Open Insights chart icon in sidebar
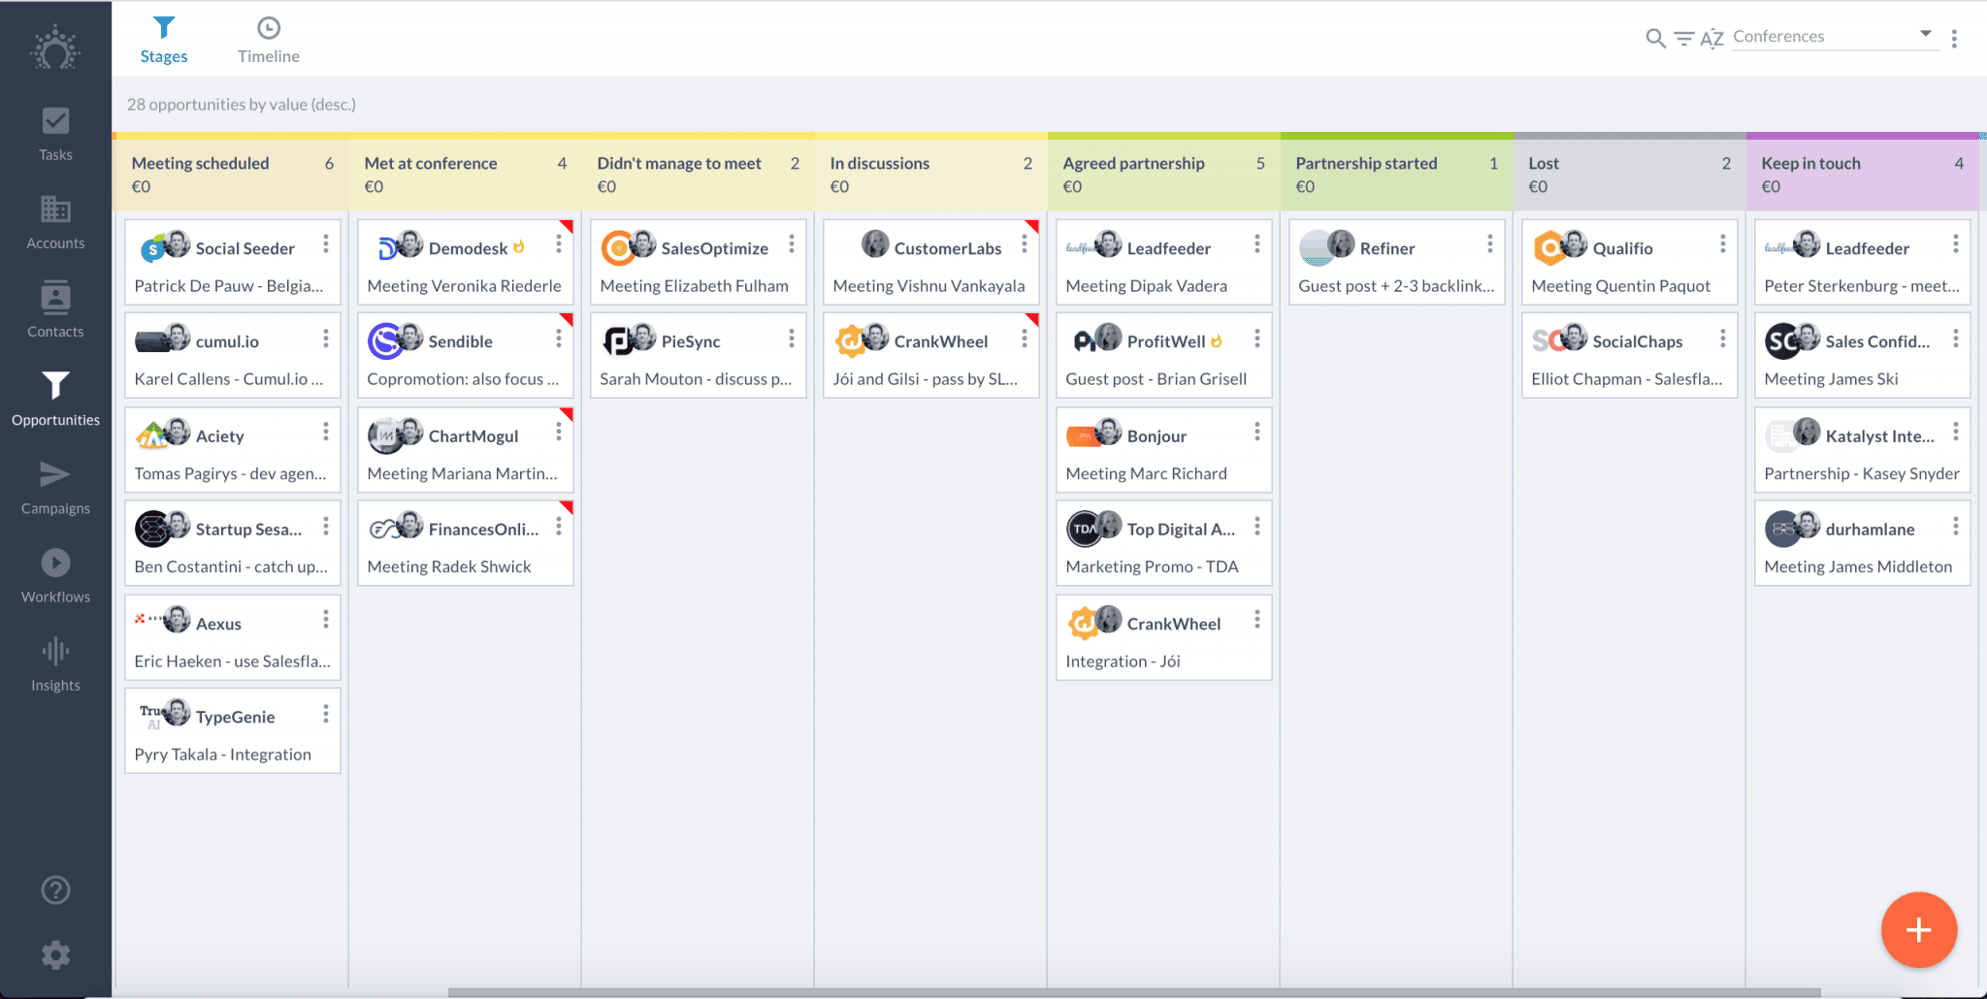The image size is (1987, 999). tap(55, 651)
